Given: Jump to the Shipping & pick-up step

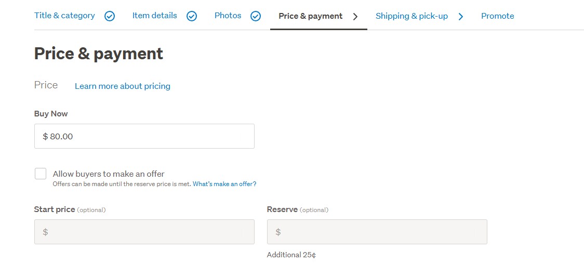Looking at the screenshot, I should (x=412, y=16).
